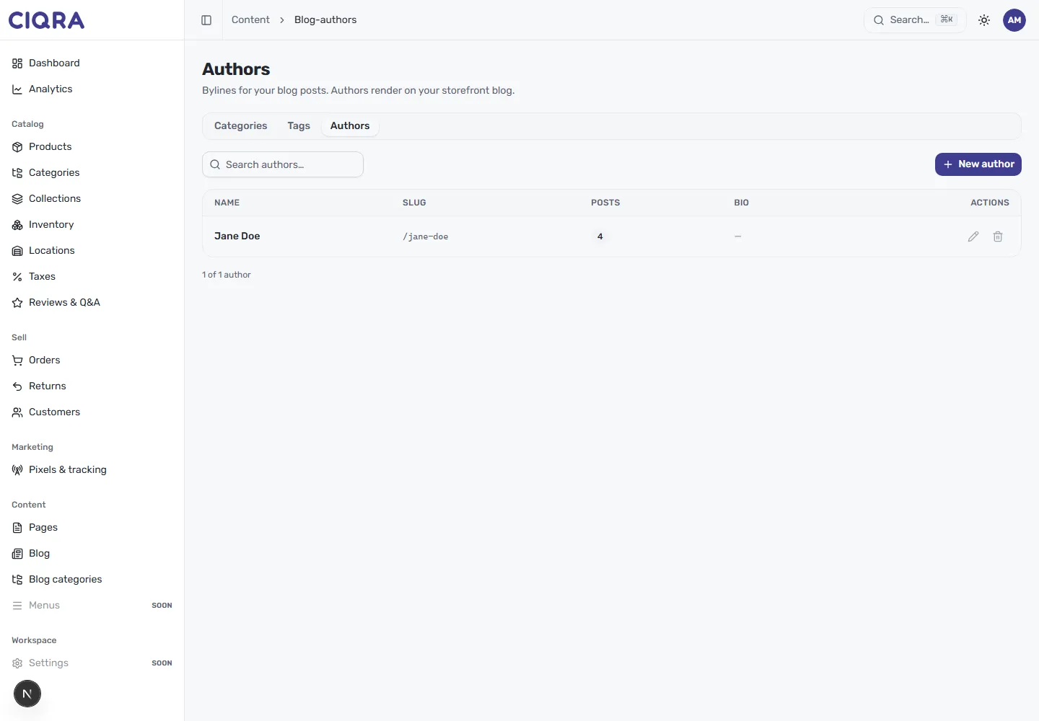The width and height of the screenshot is (1039, 721).
Task: Click the NAME column header
Action: pos(227,203)
